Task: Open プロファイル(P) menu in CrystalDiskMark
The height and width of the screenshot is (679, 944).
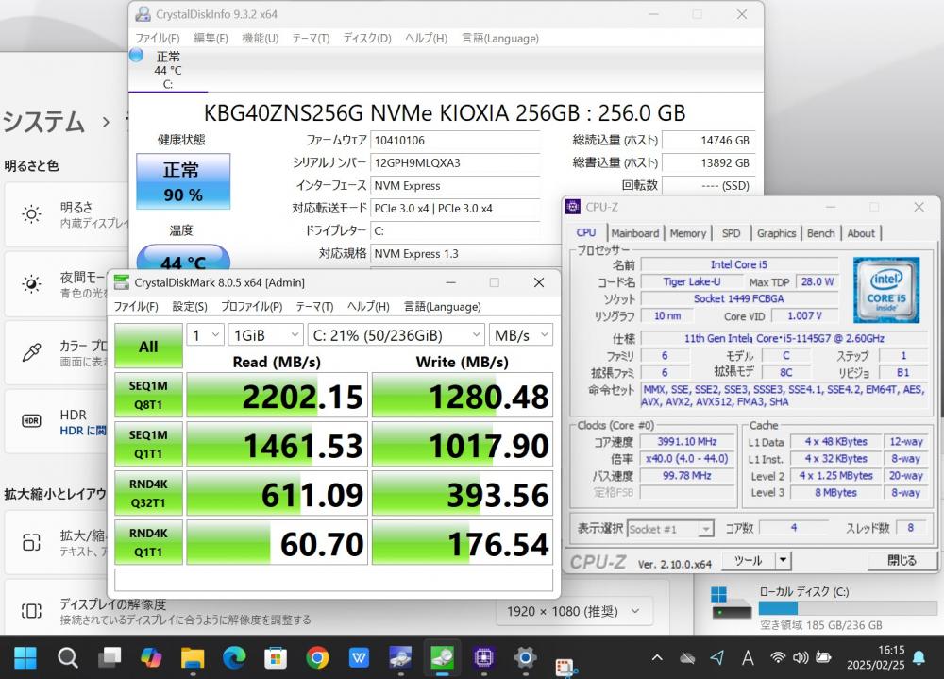Action: point(252,306)
